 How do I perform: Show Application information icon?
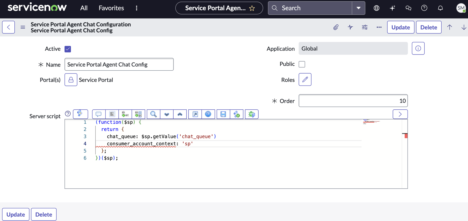[418, 48]
